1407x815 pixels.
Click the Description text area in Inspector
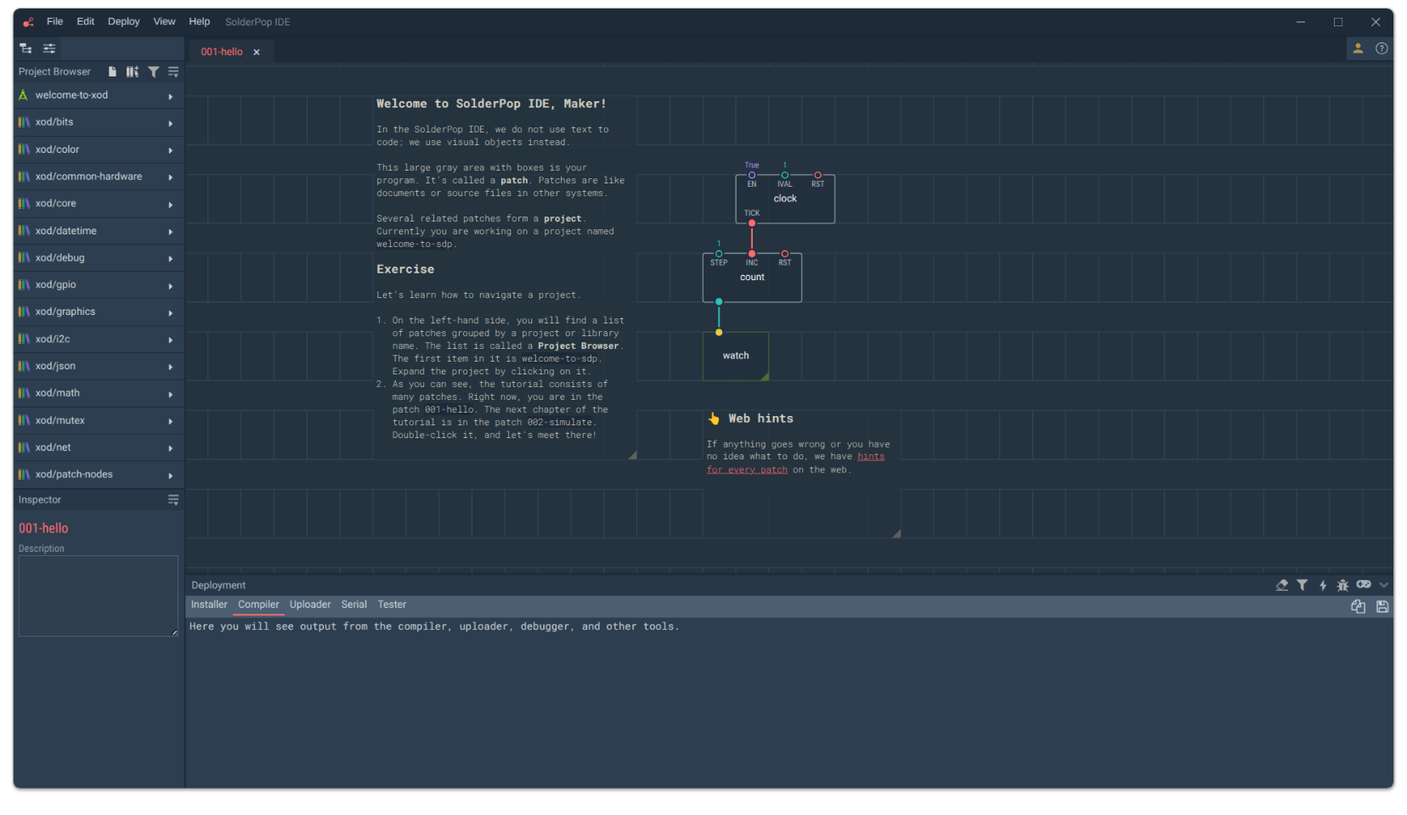coord(99,596)
